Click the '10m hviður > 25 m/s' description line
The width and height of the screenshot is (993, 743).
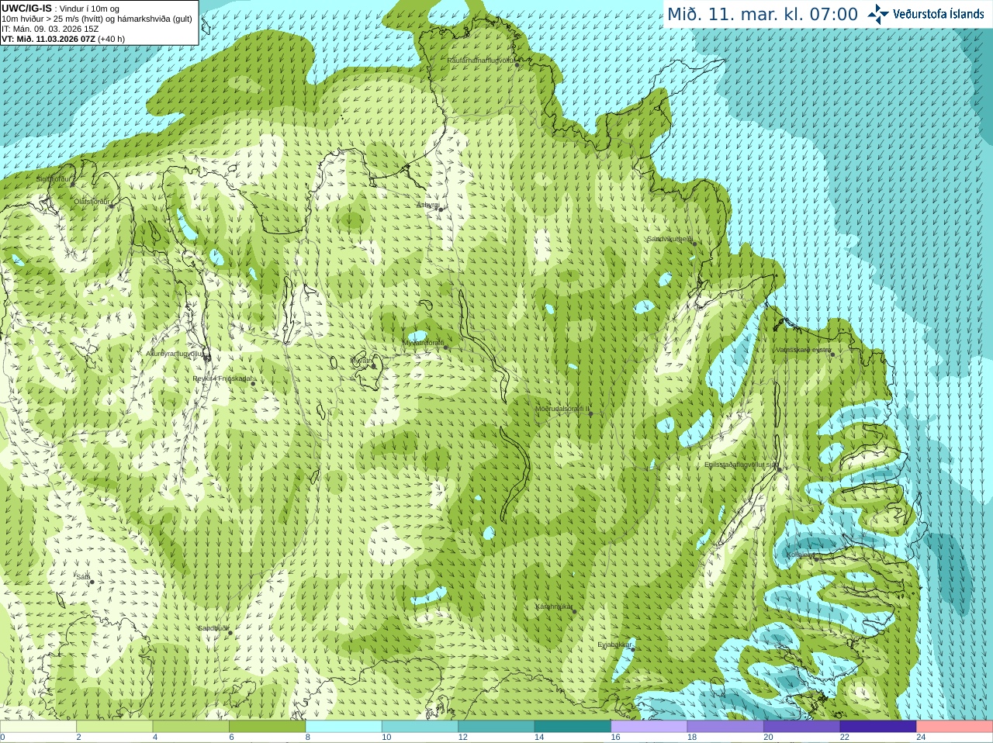[97, 19]
